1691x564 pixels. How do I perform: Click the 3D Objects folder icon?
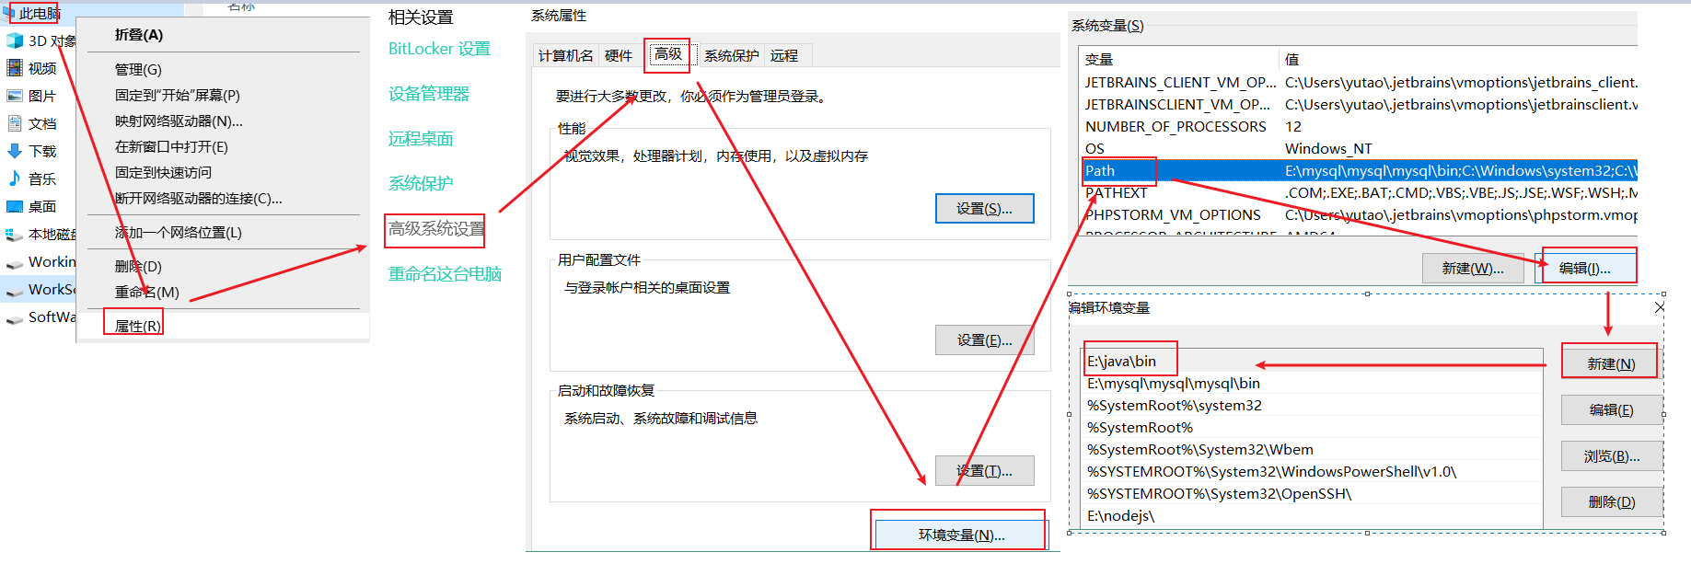(15, 40)
